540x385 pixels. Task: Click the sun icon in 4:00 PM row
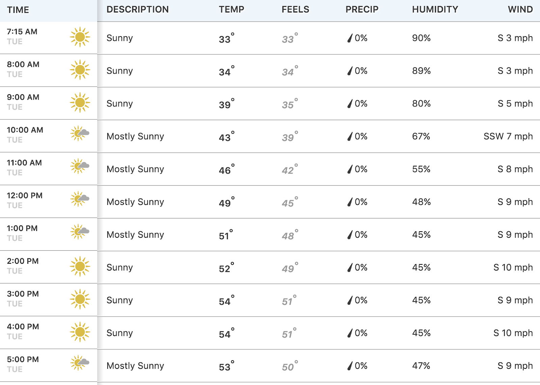point(80,332)
